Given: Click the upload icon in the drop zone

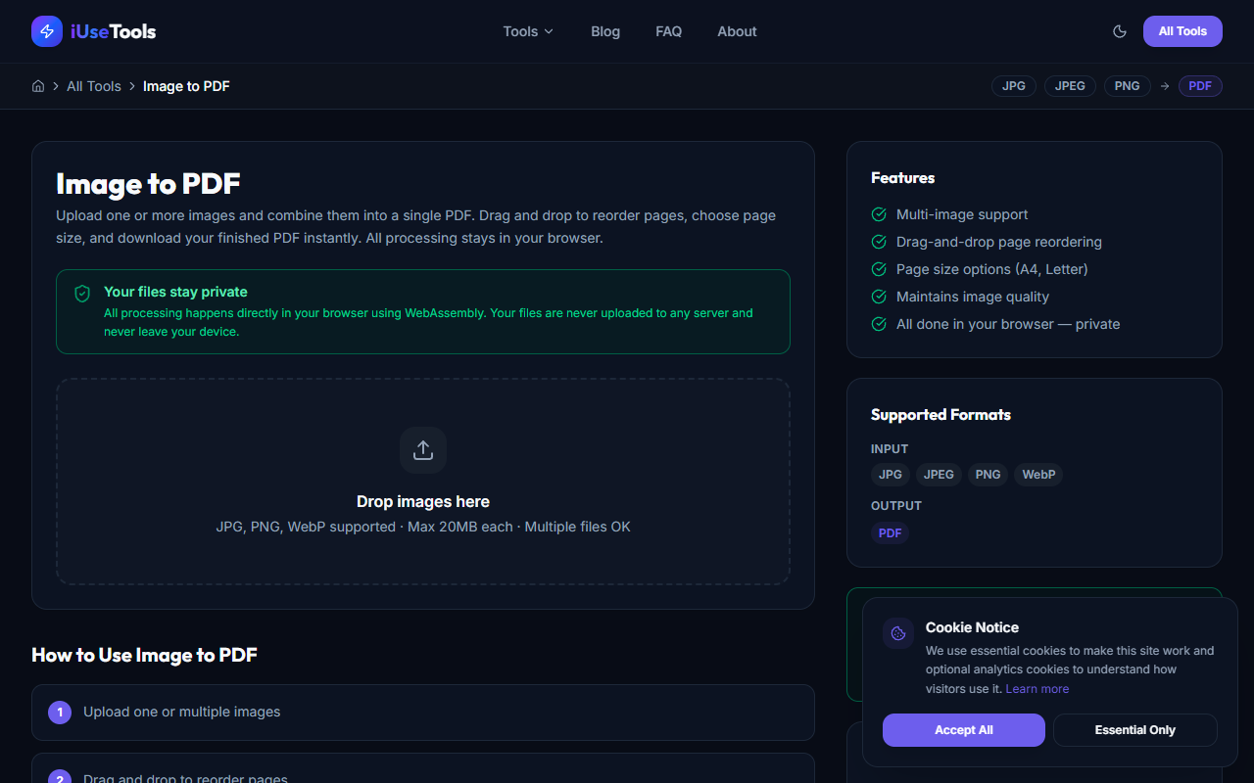Looking at the screenshot, I should [422, 449].
